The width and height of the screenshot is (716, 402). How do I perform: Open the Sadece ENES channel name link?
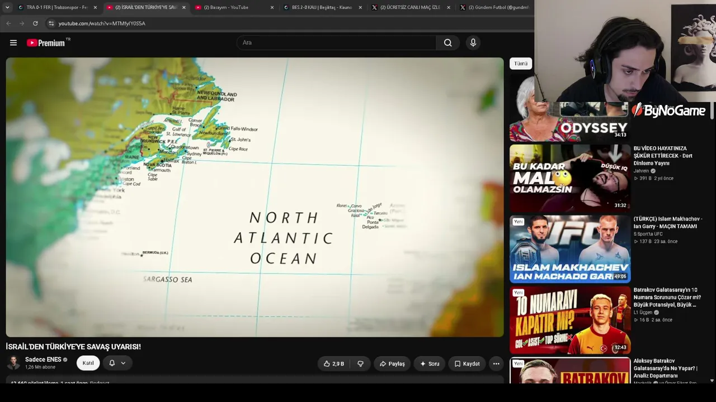tap(43, 360)
